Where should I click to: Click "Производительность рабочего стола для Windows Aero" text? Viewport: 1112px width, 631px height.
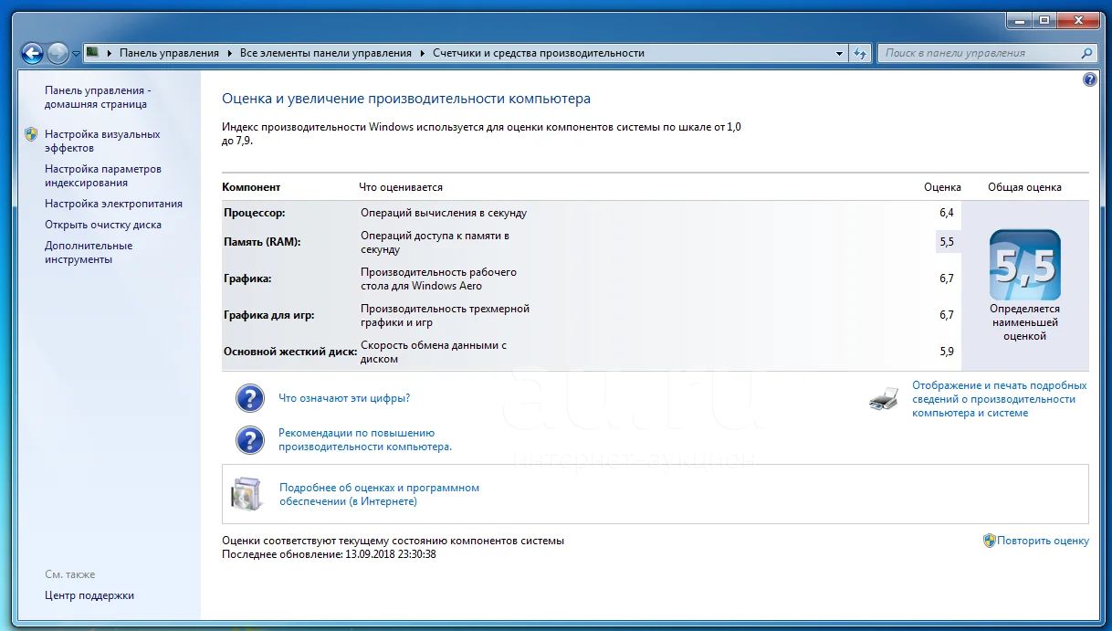pyautogui.click(x=438, y=279)
